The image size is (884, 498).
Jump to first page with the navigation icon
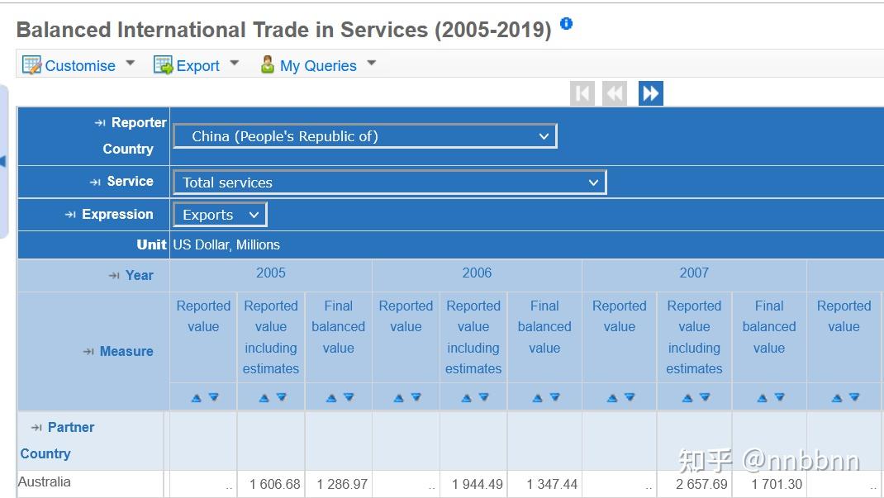582,92
